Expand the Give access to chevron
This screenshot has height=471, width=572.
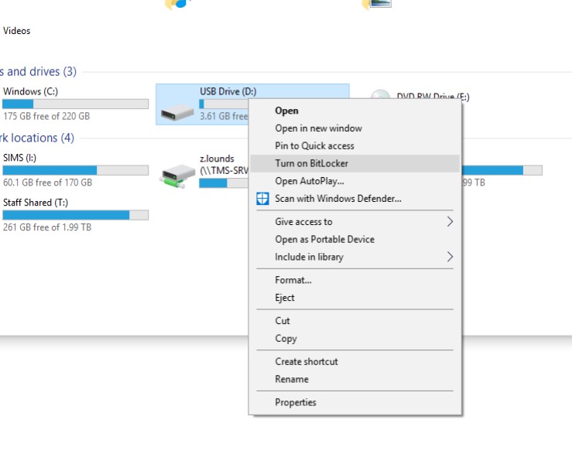[450, 222]
